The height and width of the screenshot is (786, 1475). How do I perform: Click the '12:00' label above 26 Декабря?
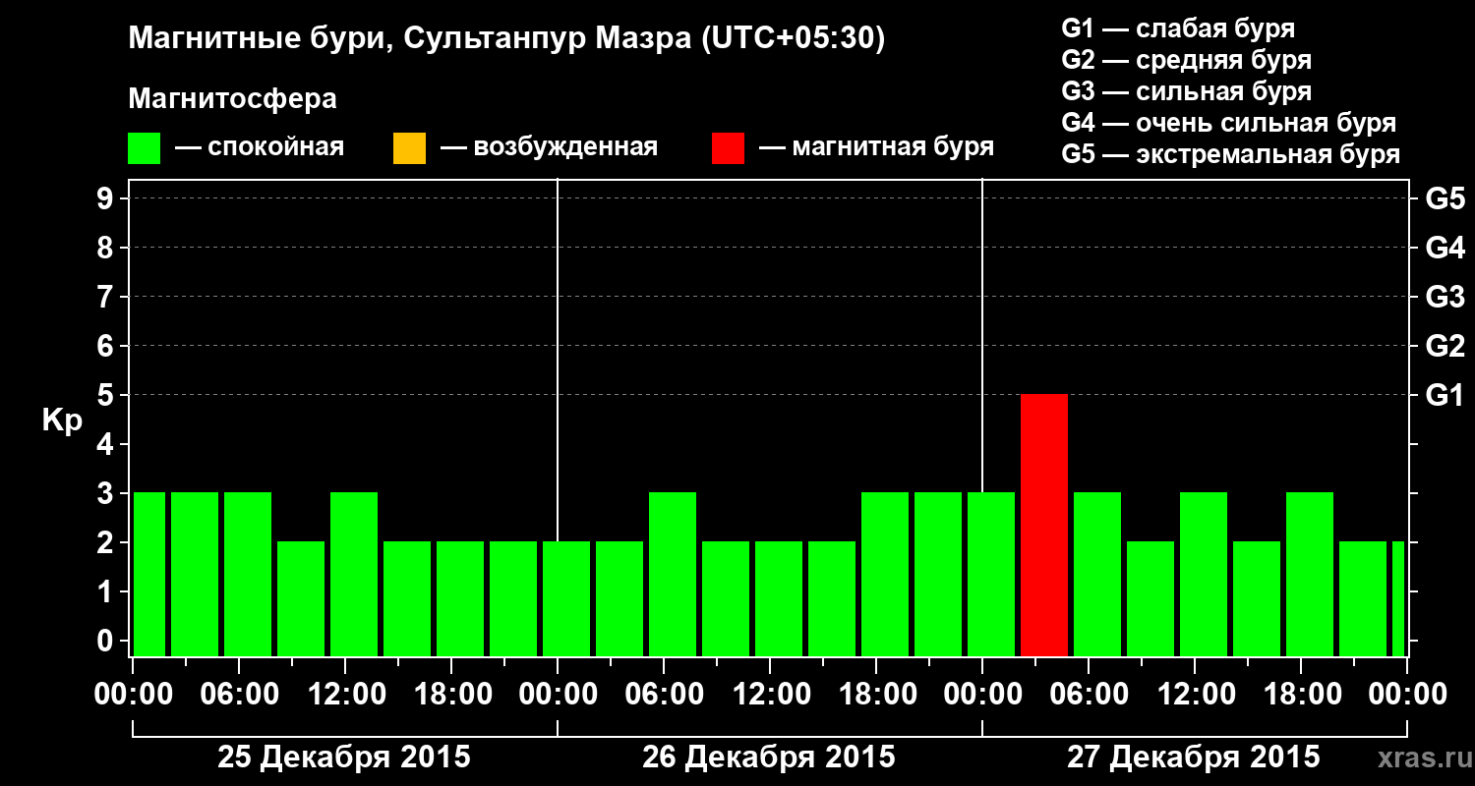click(x=770, y=694)
